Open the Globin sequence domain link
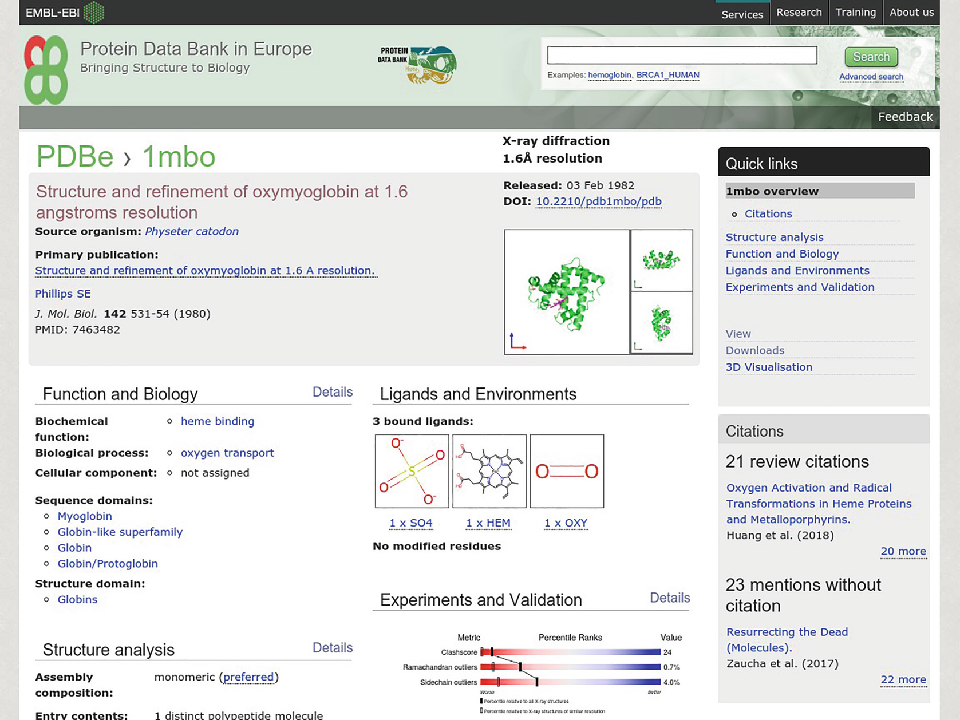The height and width of the screenshot is (720, 960). [x=74, y=548]
